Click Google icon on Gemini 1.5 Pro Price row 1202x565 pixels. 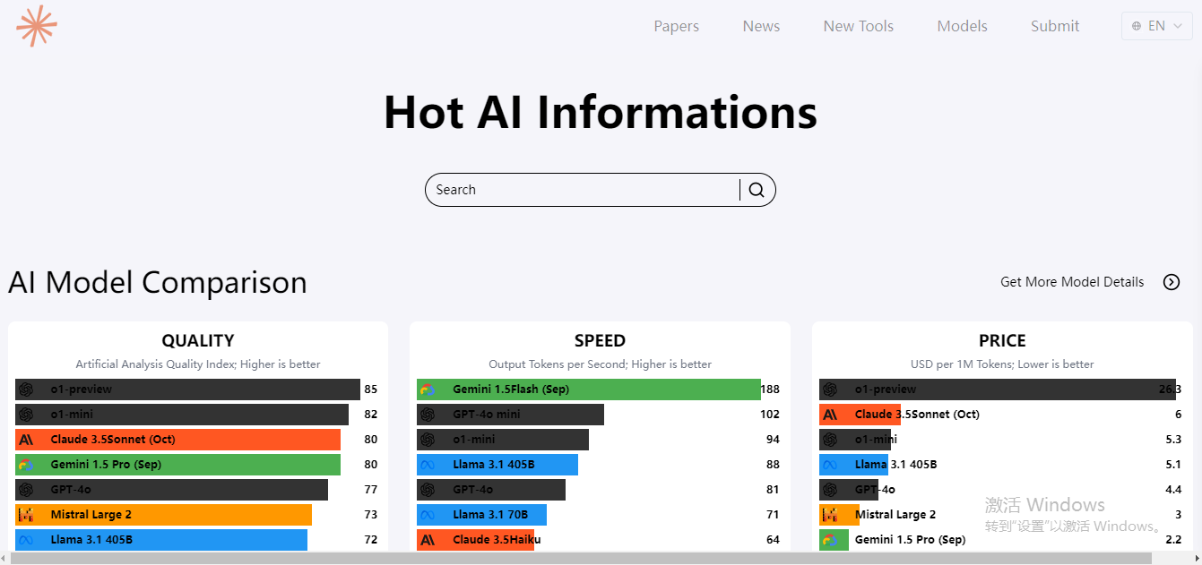(x=830, y=540)
